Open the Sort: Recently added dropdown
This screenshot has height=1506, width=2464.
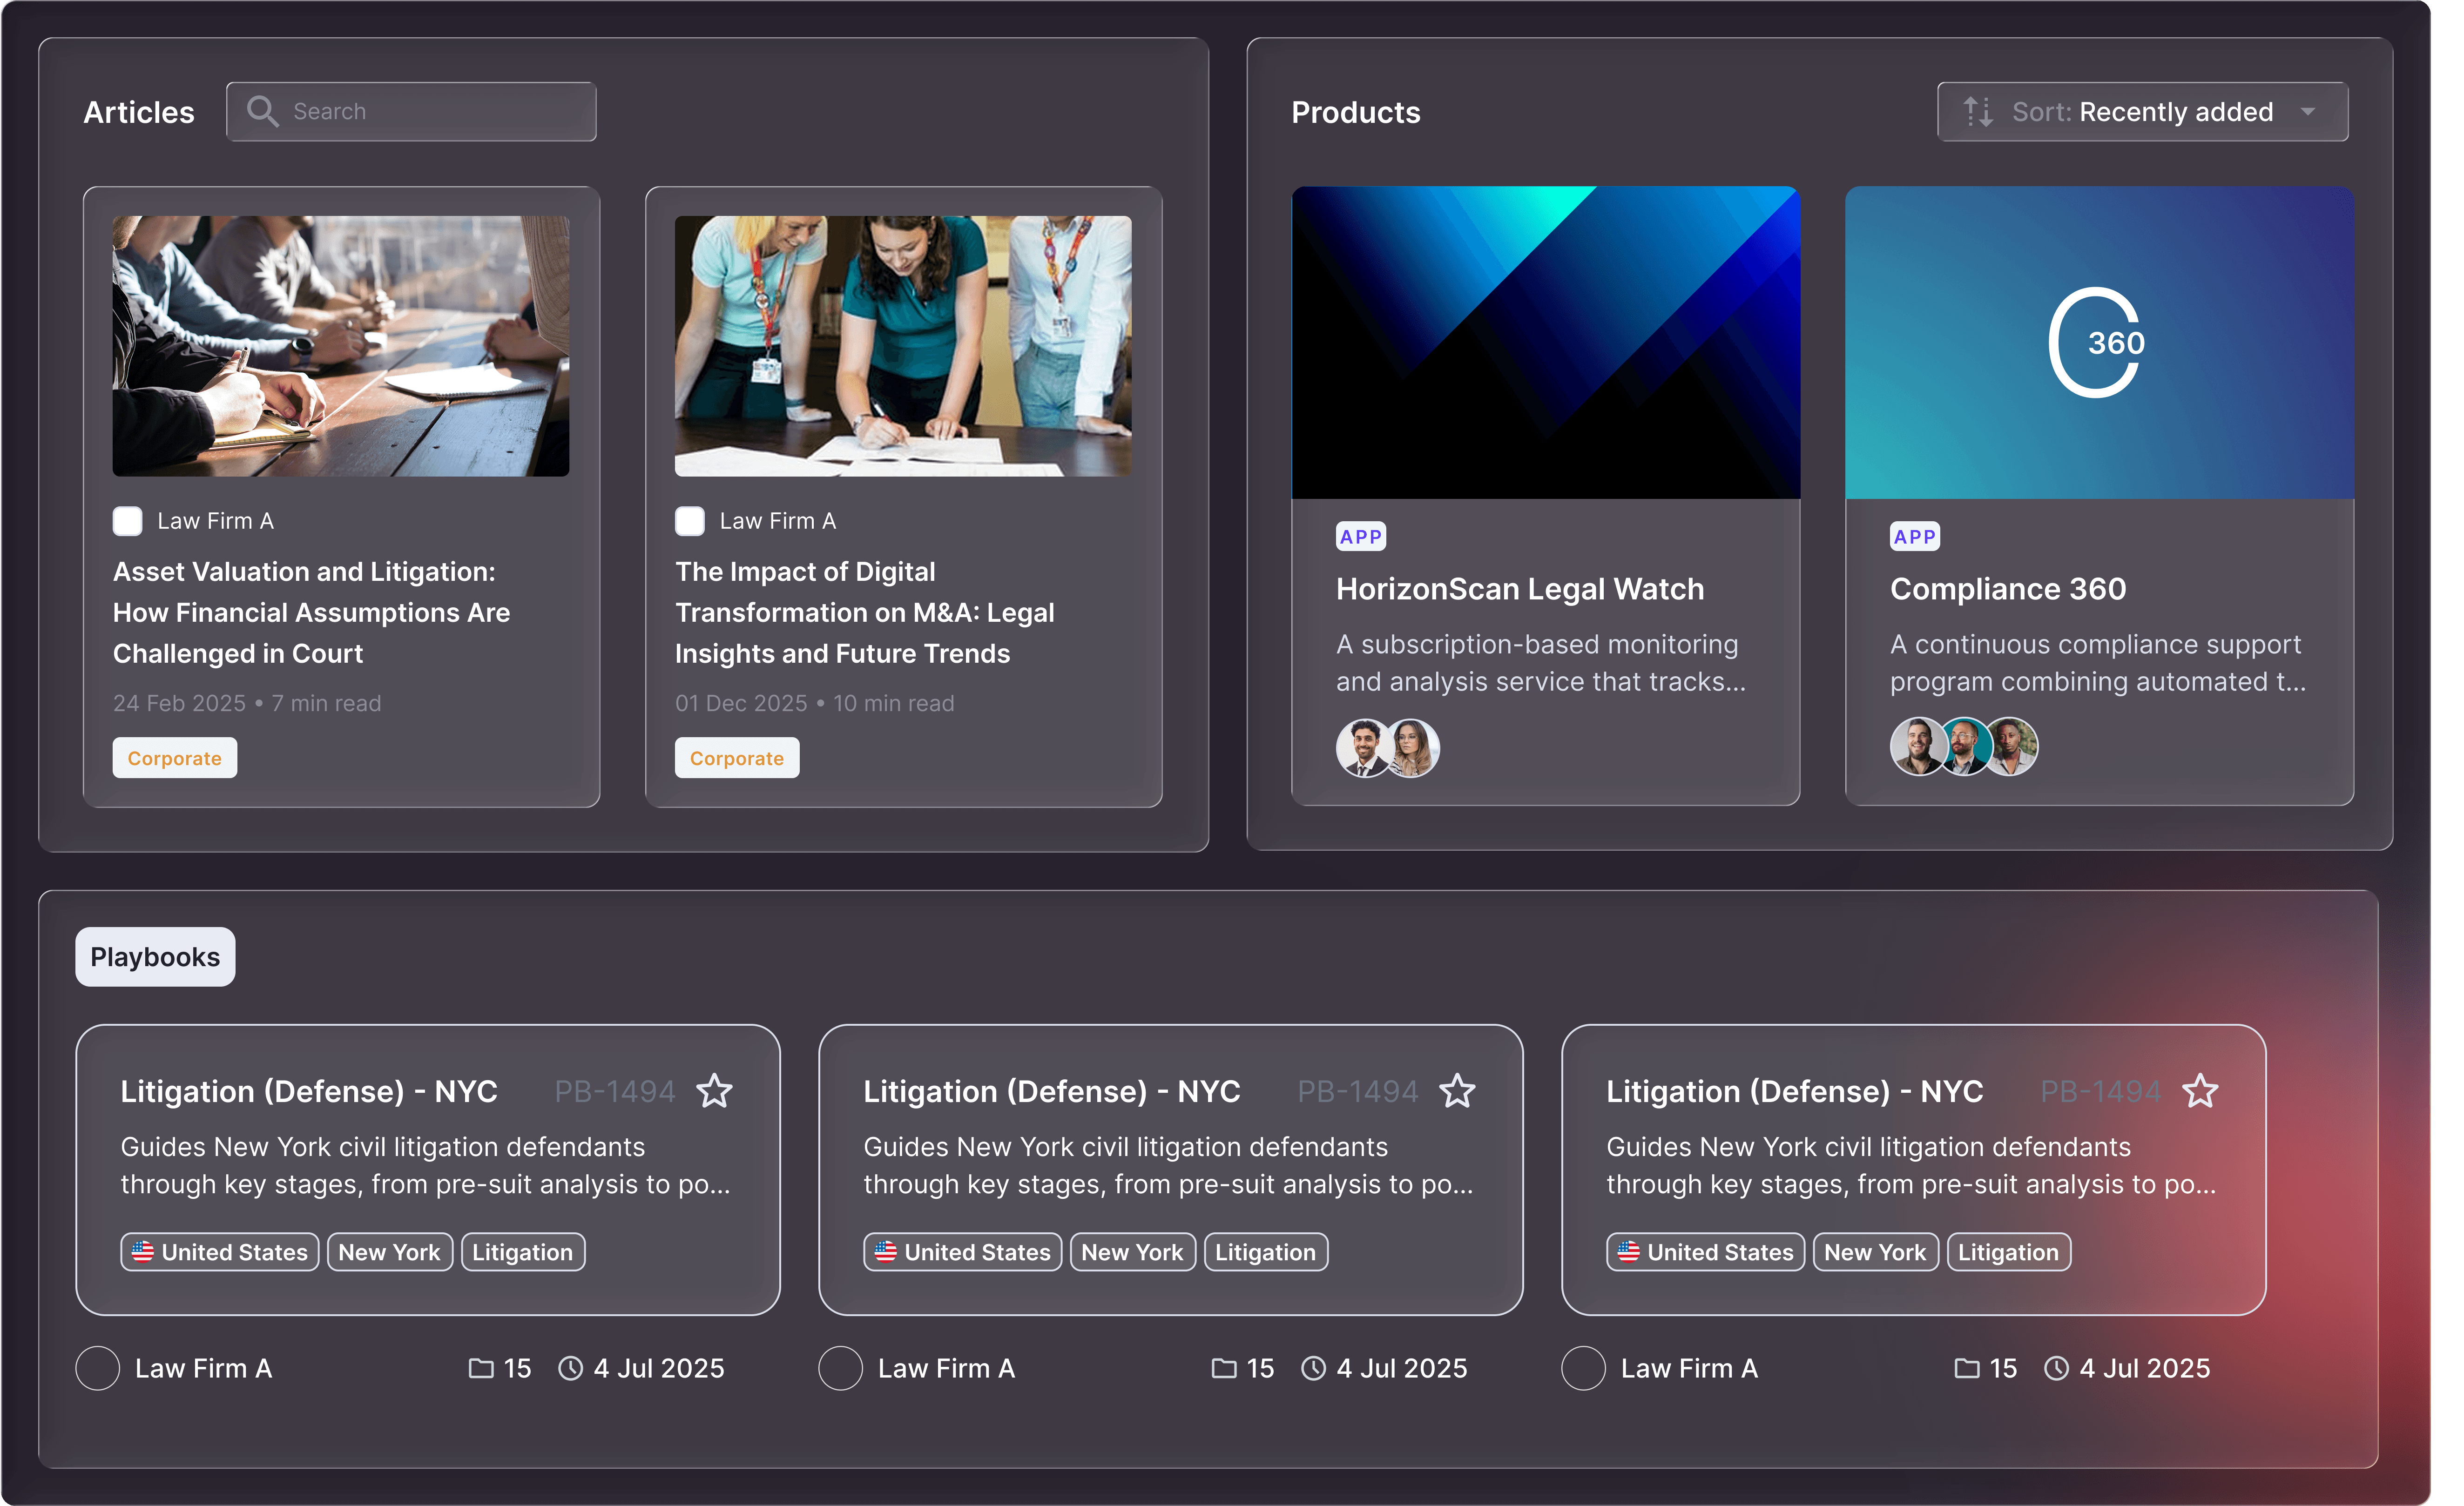[2142, 112]
